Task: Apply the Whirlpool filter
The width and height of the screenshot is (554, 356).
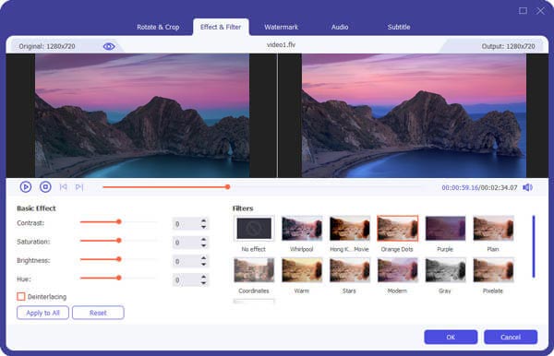Action: pos(302,229)
